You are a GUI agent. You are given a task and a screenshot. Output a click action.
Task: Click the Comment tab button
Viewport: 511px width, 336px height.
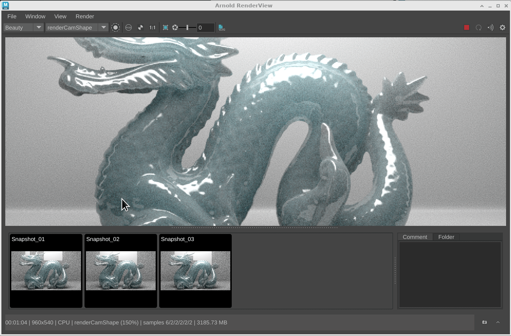click(x=415, y=237)
